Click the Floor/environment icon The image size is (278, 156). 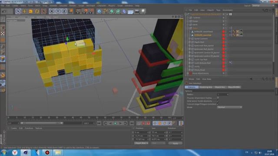tap(130, 12)
